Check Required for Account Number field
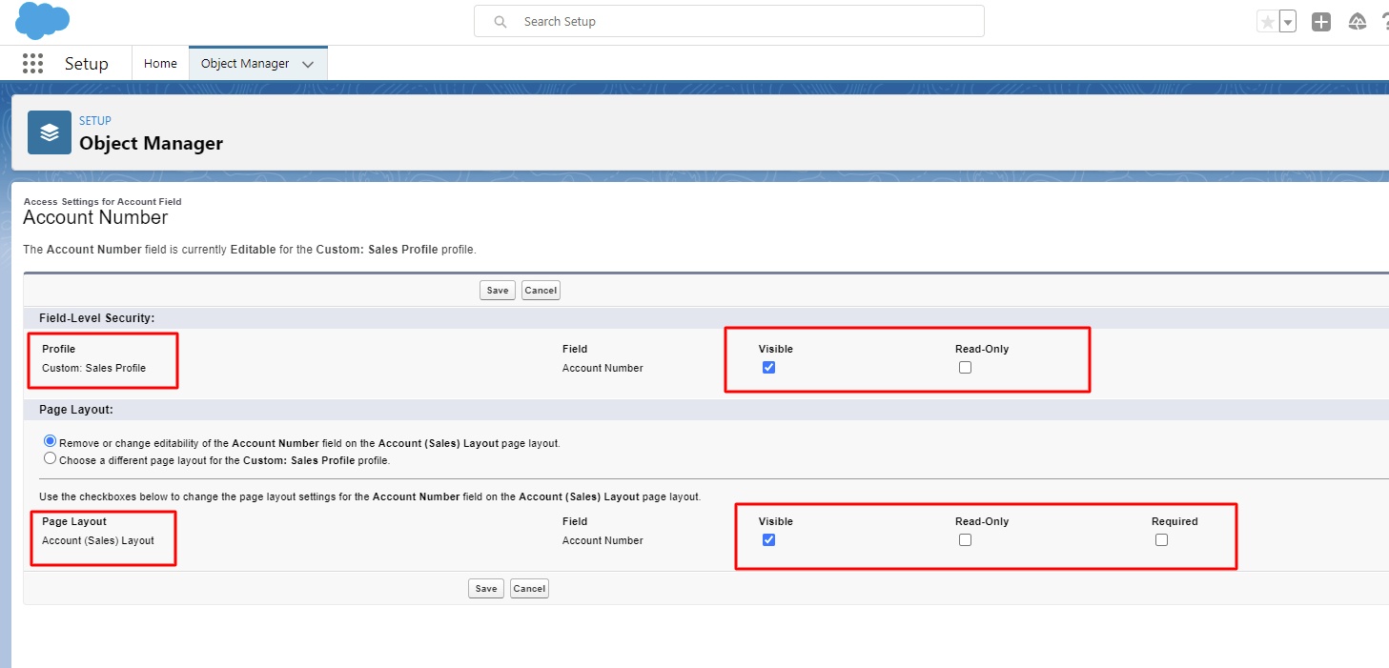This screenshot has height=668, width=1389. click(x=1161, y=540)
